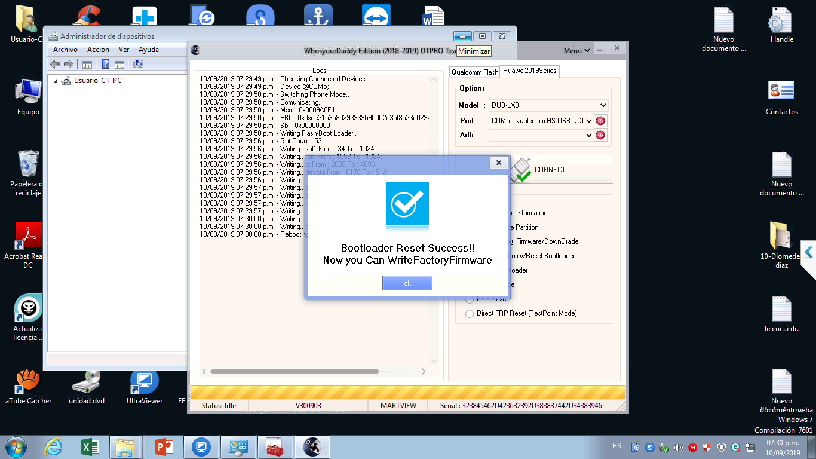Viewport: 816px width, 459px height.
Task: Close the Bootloader Reset Success dialog
Action: point(499,163)
